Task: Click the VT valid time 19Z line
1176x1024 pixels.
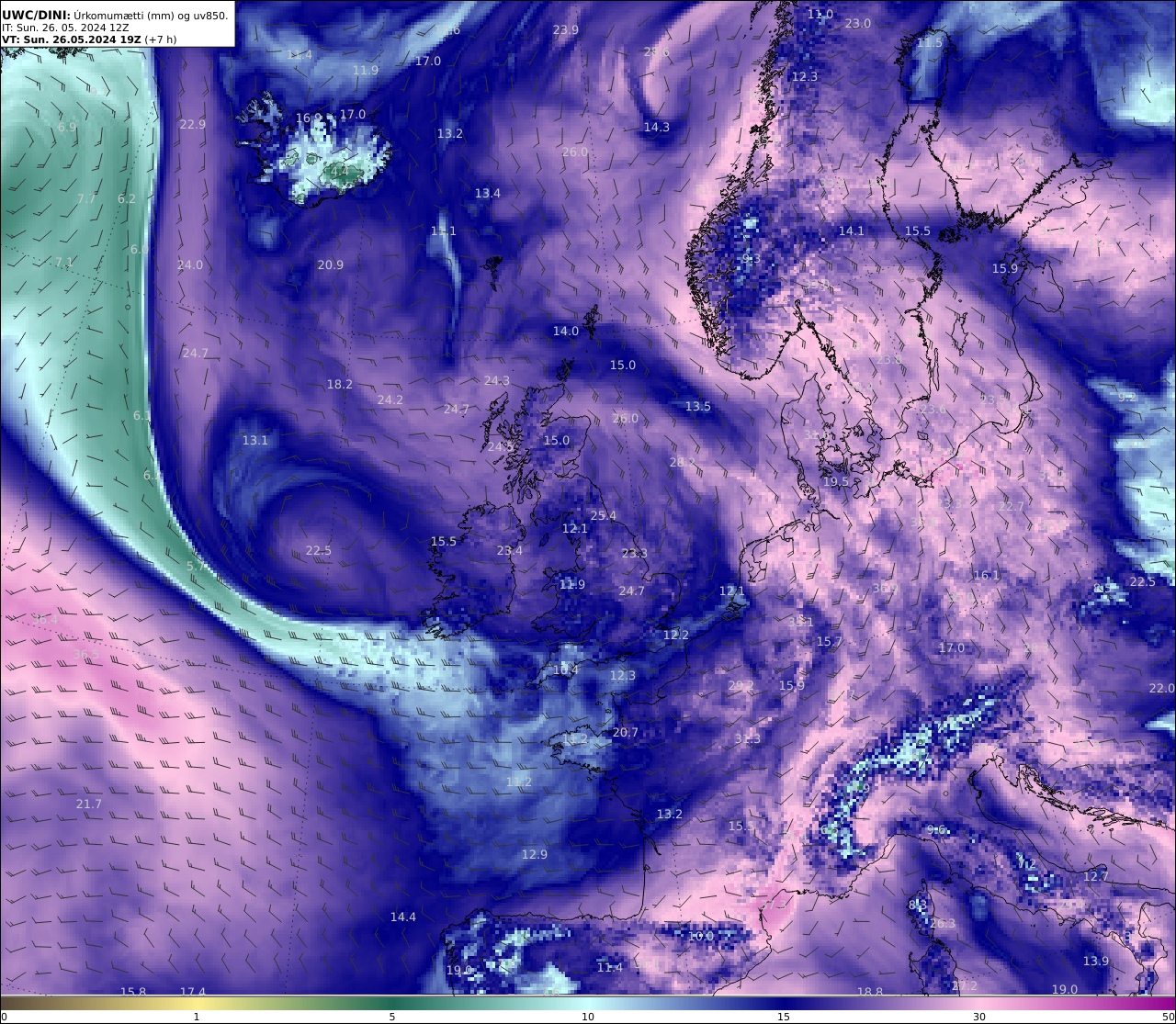Action: click(88, 39)
